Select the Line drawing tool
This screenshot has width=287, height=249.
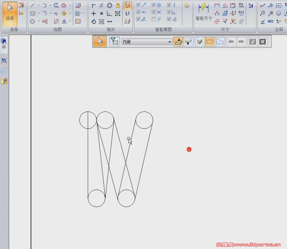click(x=32, y=5)
